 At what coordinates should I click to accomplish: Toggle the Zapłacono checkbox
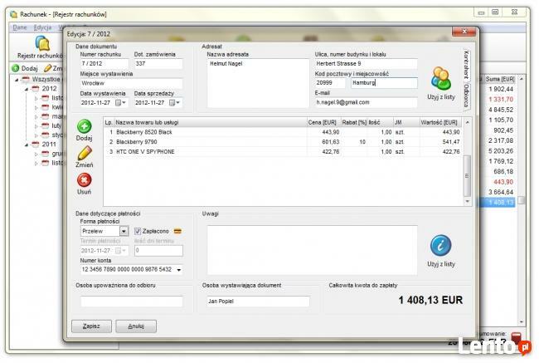tap(138, 231)
